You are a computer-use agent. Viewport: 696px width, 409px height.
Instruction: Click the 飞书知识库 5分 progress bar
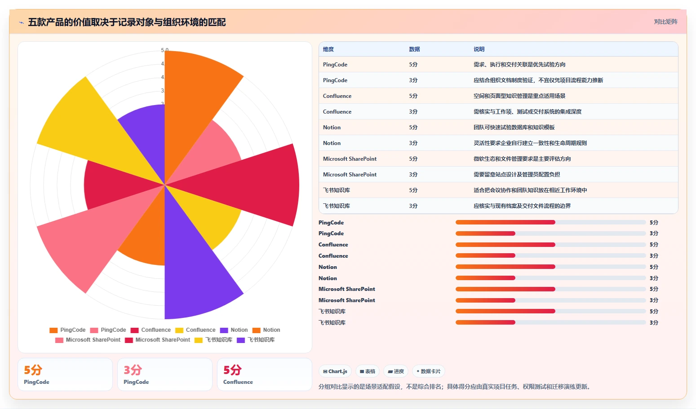click(x=550, y=311)
